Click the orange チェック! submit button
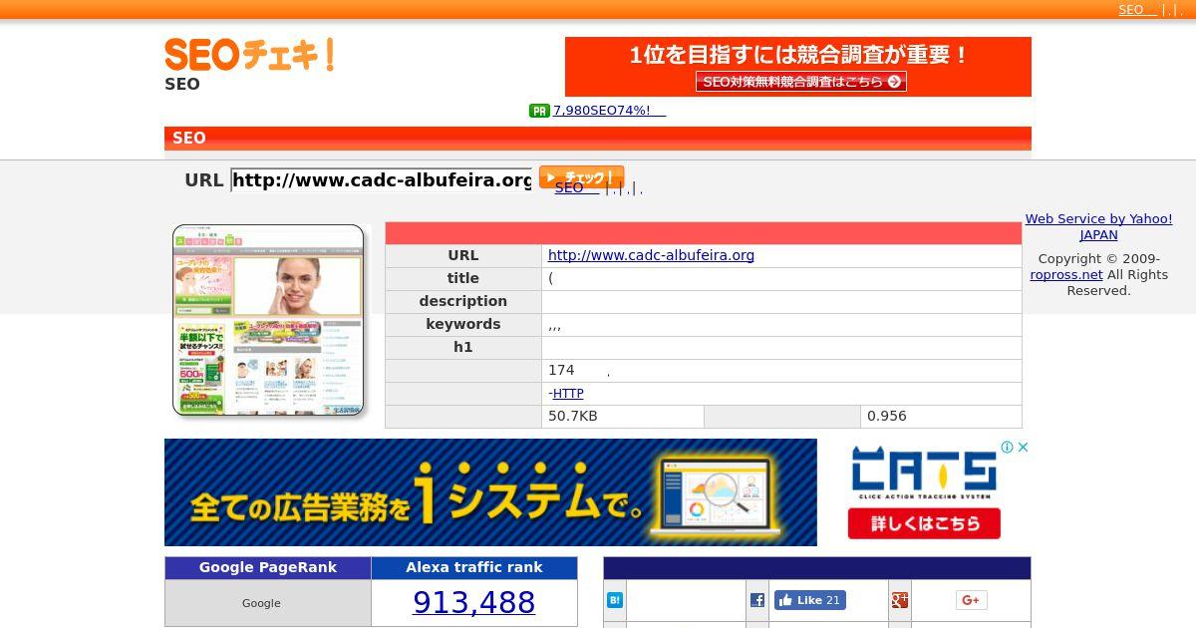The image size is (1196, 628). click(x=581, y=176)
